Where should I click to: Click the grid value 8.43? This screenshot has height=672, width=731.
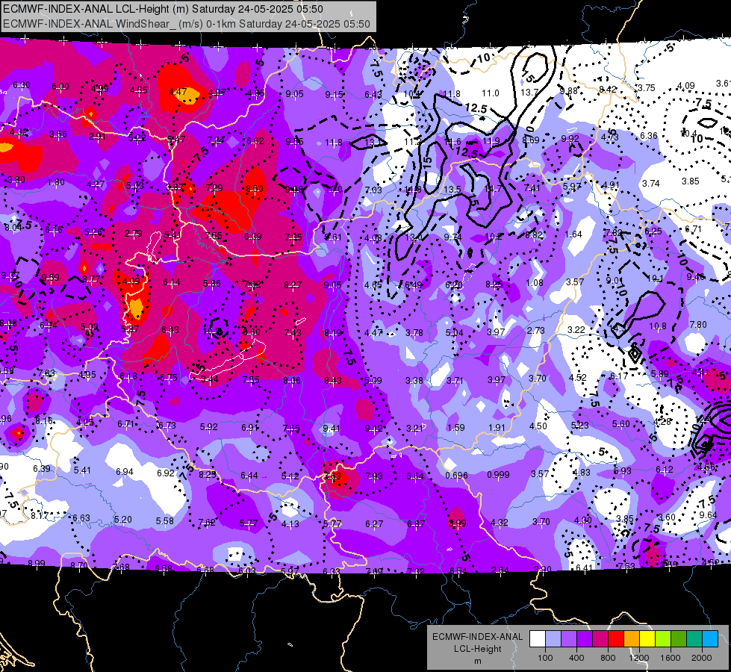(333, 381)
